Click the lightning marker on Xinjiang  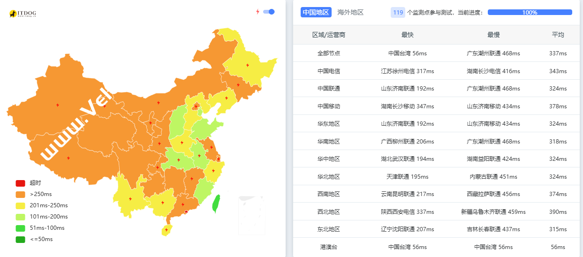(x=57, y=105)
